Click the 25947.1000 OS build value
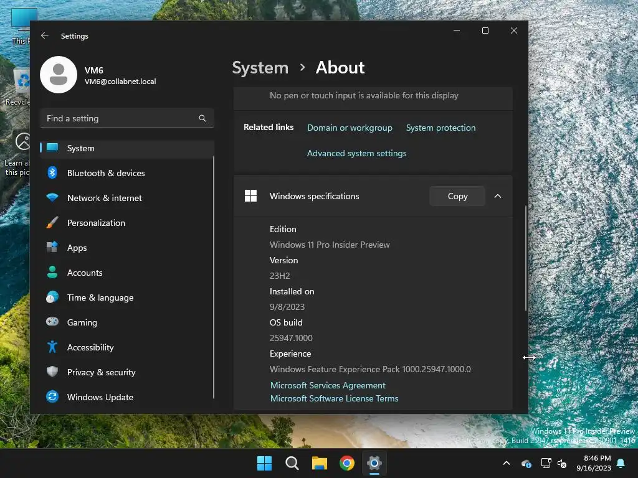The height and width of the screenshot is (478, 638). (x=291, y=338)
